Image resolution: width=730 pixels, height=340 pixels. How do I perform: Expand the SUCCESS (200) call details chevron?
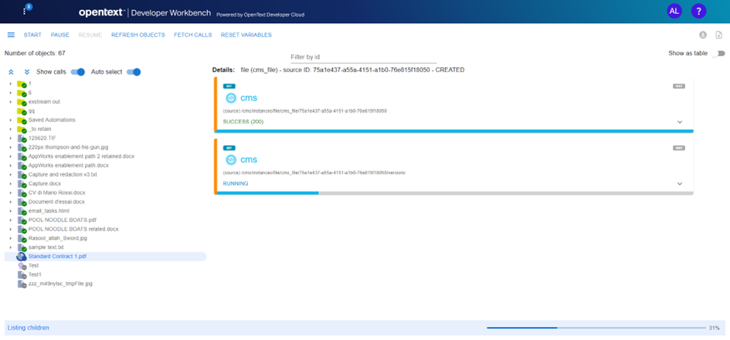pyautogui.click(x=680, y=122)
